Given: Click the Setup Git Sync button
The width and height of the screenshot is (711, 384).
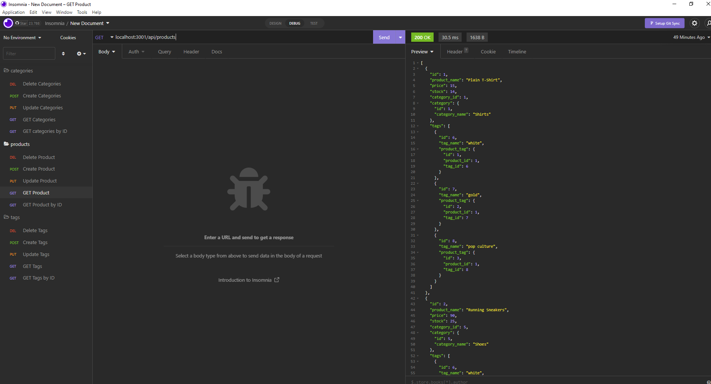Looking at the screenshot, I should (665, 23).
